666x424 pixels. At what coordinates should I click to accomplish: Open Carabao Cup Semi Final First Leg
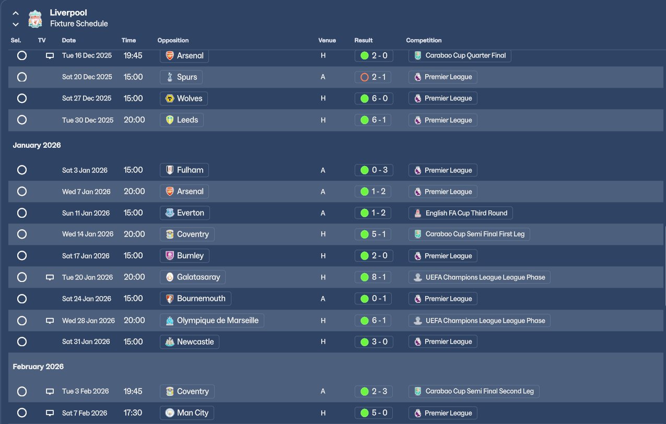point(469,234)
